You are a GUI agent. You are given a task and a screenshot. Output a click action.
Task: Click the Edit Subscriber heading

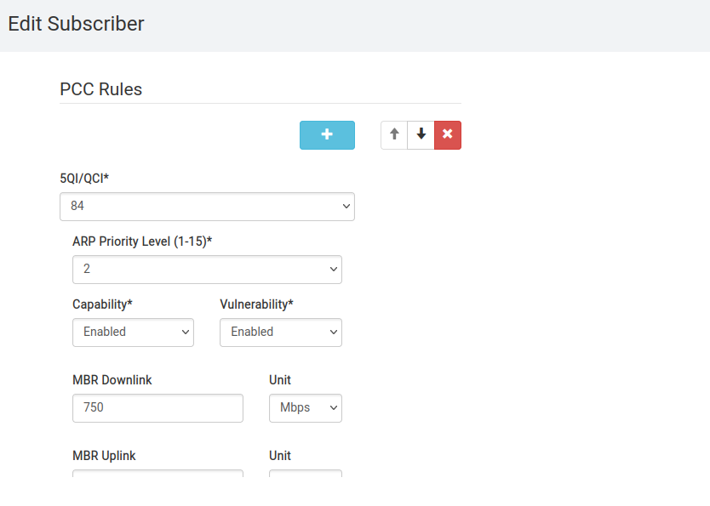(76, 24)
